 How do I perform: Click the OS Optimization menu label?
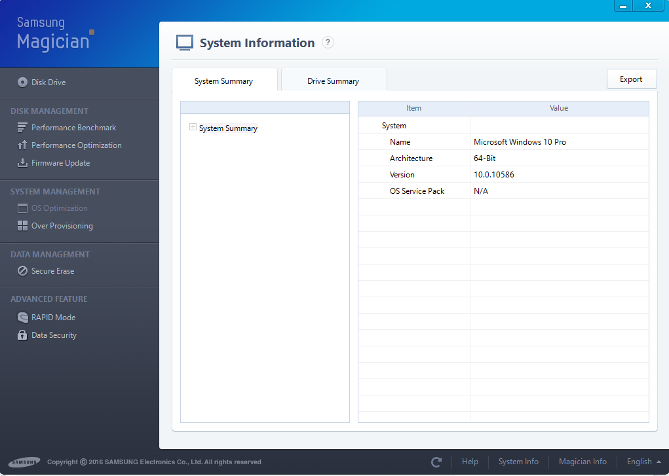tap(60, 208)
